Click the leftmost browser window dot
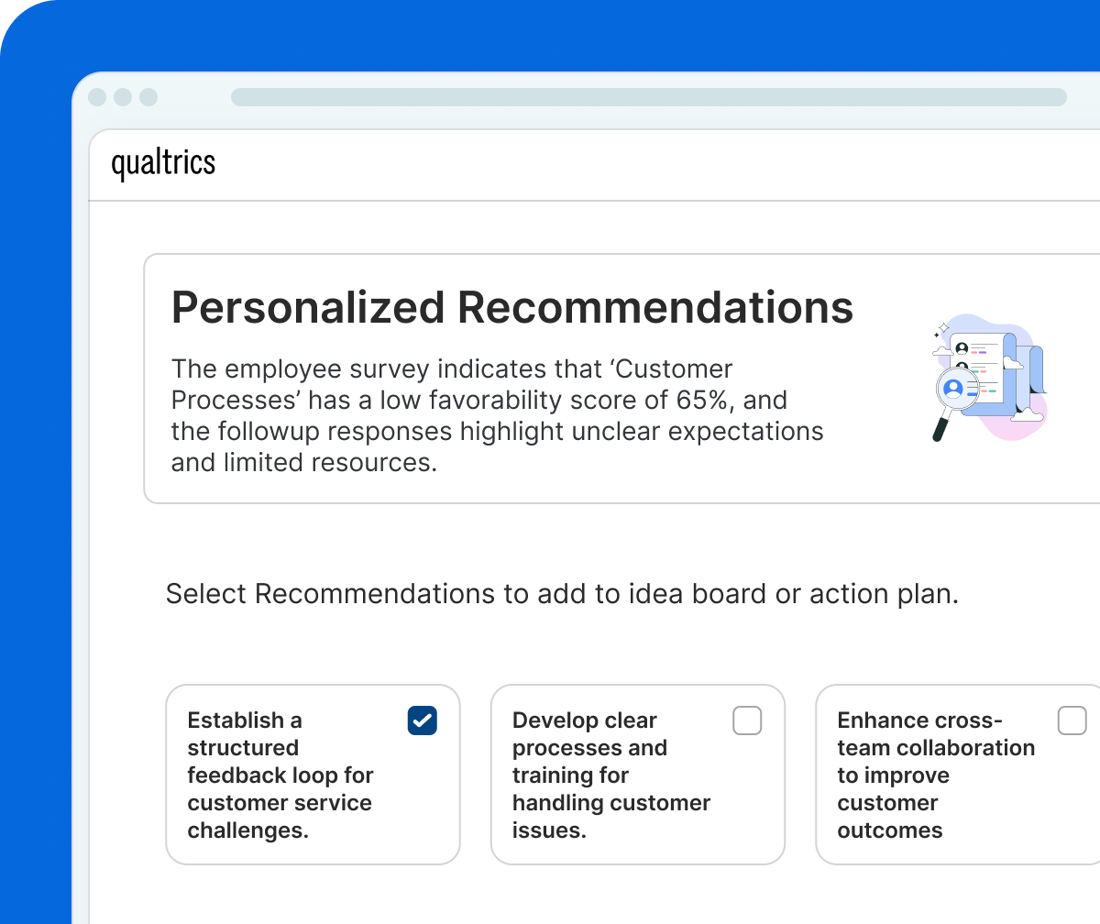This screenshot has width=1100, height=924. [97, 97]
